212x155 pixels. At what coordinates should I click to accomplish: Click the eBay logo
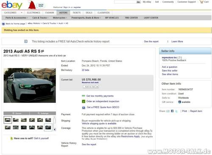[12, 5]
